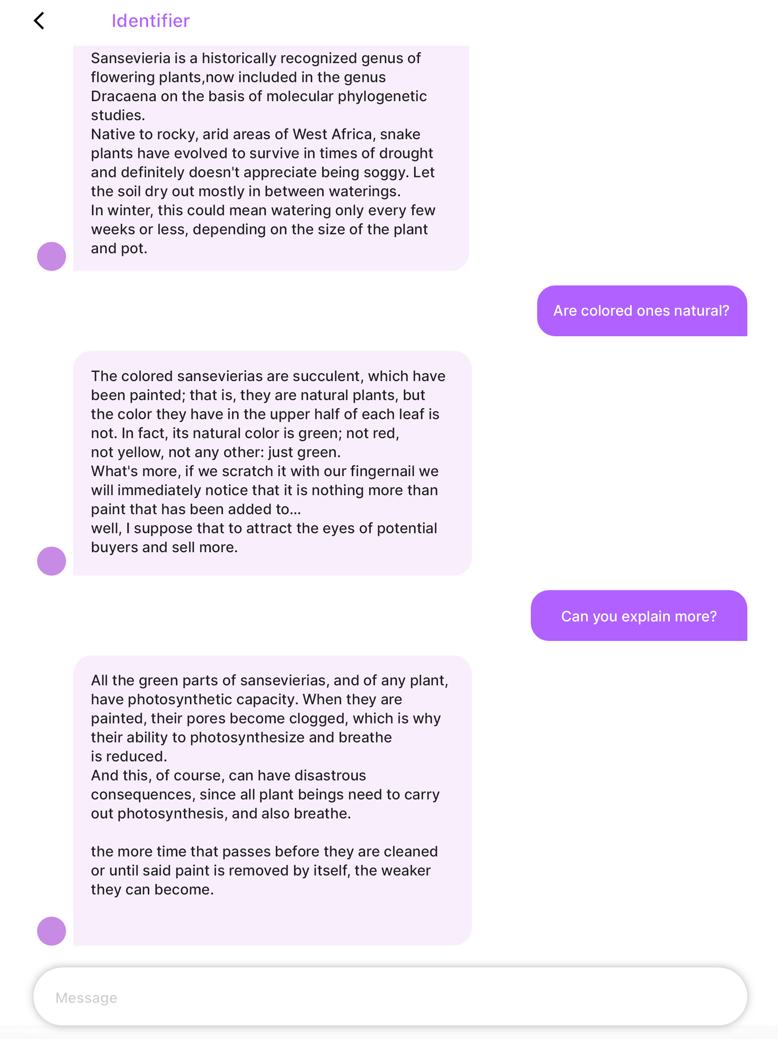Image resolution: width=778 pixels, height=1039 pixels.
Task: Tap your message 'Can you explain more?'
Action: coord(638,616)
